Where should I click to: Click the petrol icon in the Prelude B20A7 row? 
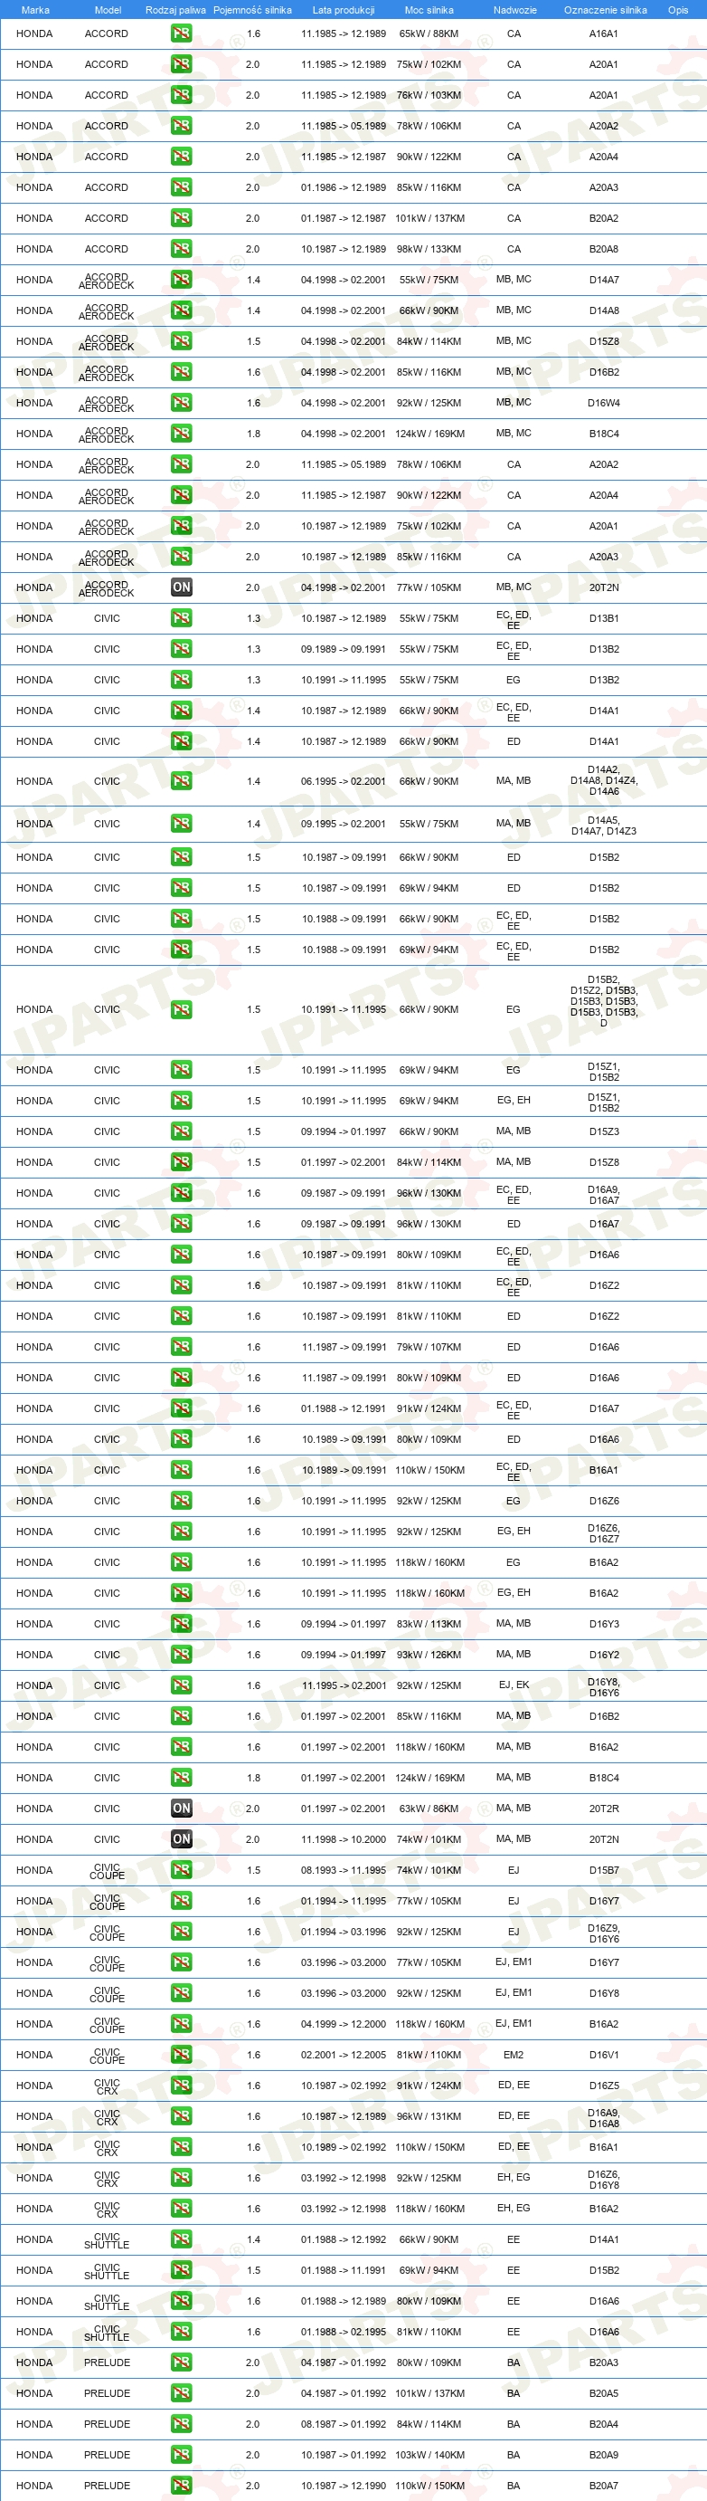point(182,2486)
